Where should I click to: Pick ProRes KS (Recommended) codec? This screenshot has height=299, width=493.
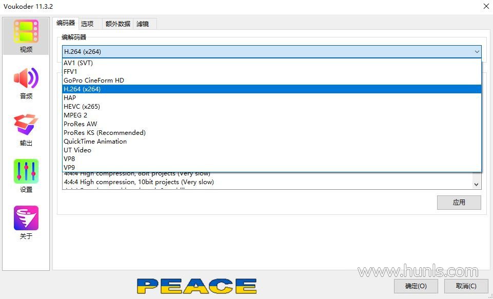(x=272, y=133)
